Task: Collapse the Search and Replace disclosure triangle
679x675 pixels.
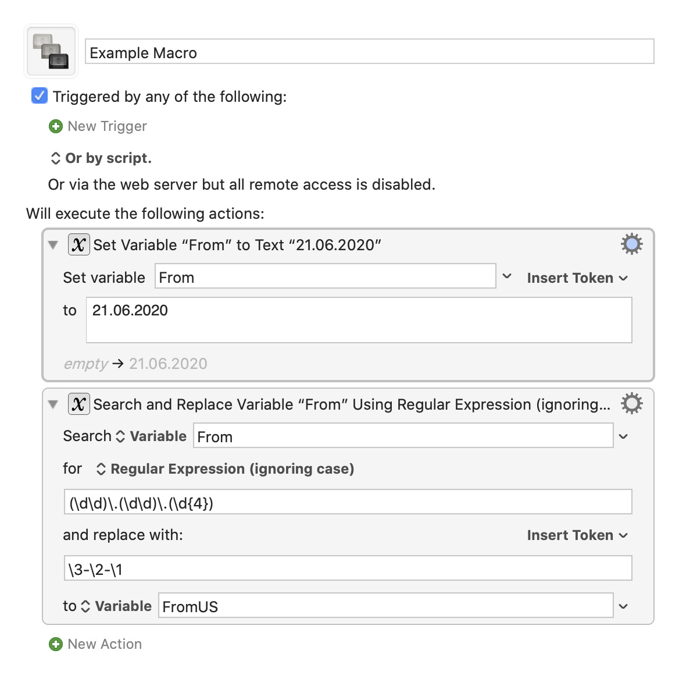Action: click(x=53, y=404)
